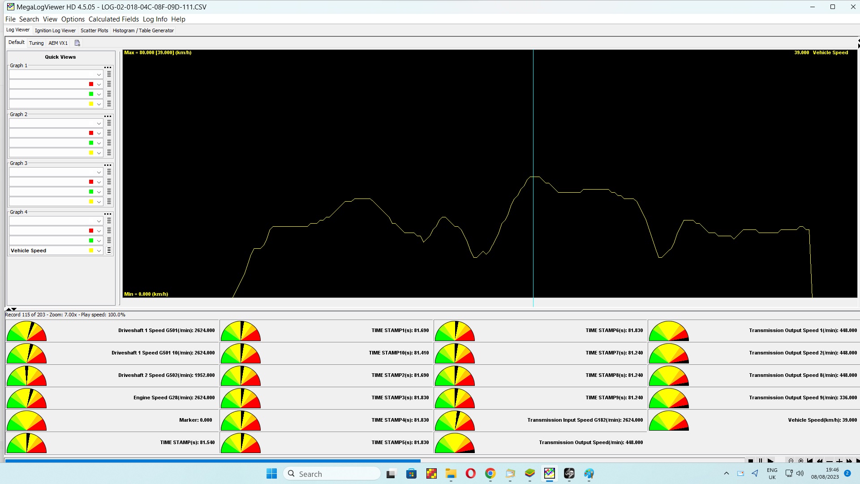
Task: Click the add new tab icon beside AEM VX1
Action: click(77, 43)
